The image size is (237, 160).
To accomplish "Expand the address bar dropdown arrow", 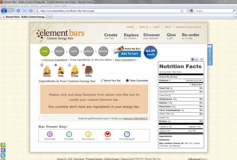I will pyautogui.click(x=186, y=11).
